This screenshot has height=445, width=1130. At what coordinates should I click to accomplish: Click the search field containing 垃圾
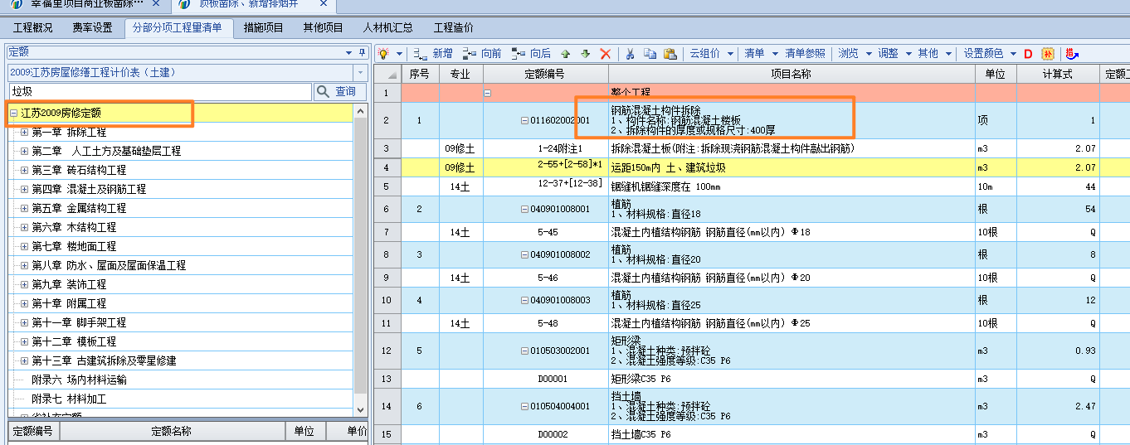(x=160, y=91)
